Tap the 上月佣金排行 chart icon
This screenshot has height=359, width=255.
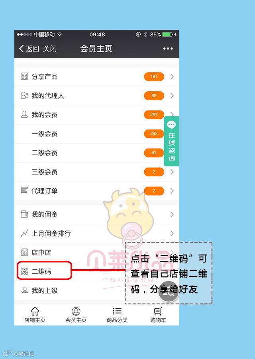click(x=24, y=233)
